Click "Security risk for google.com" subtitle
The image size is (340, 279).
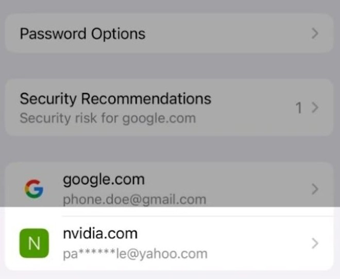point(108,118)
